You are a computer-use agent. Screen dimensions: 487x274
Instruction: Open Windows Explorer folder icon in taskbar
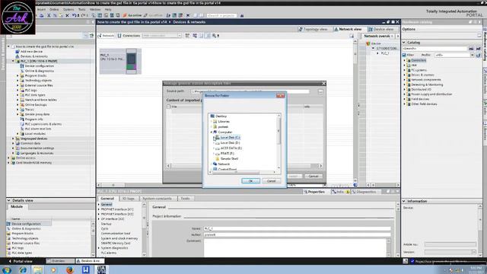pos(38,269)
